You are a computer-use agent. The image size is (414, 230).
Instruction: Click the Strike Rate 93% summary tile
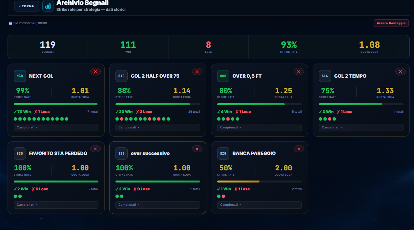click(x=289, y=47)
